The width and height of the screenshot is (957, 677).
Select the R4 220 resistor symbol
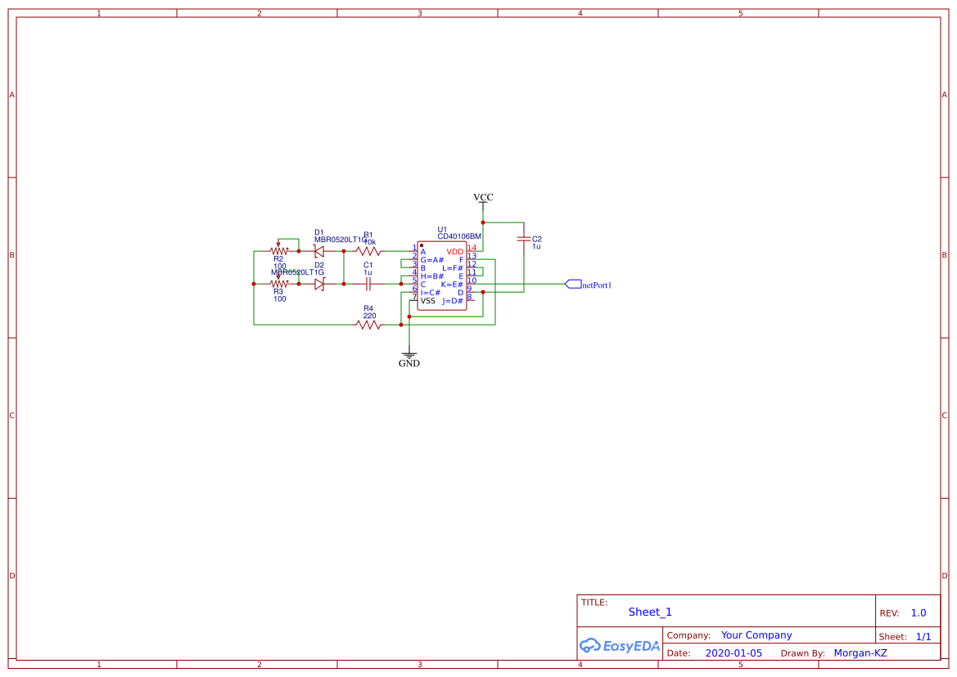(x=368, y=325)
